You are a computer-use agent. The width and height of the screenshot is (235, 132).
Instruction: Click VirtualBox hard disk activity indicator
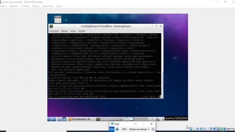191,129
